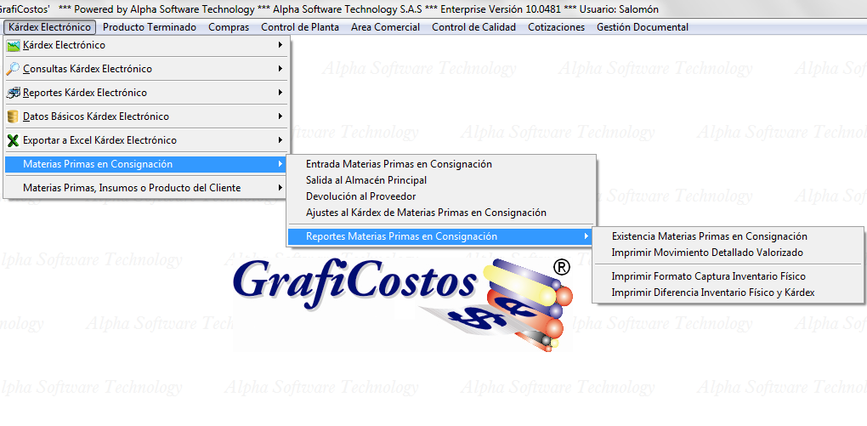Expand the Reportes Materias Primas en Consignación arrow
This screenshot has height=426, width=867.
tap(586, 236)
